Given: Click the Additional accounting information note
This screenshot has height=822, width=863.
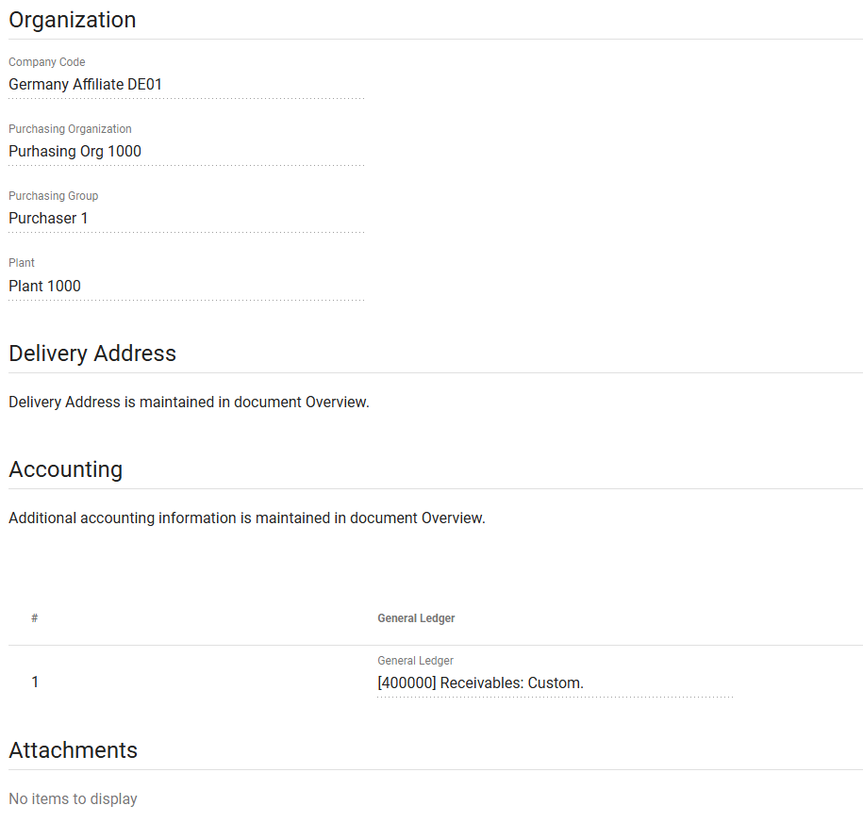Looking at the screenshot, I should pyautogui.click(x=247, y=518).
